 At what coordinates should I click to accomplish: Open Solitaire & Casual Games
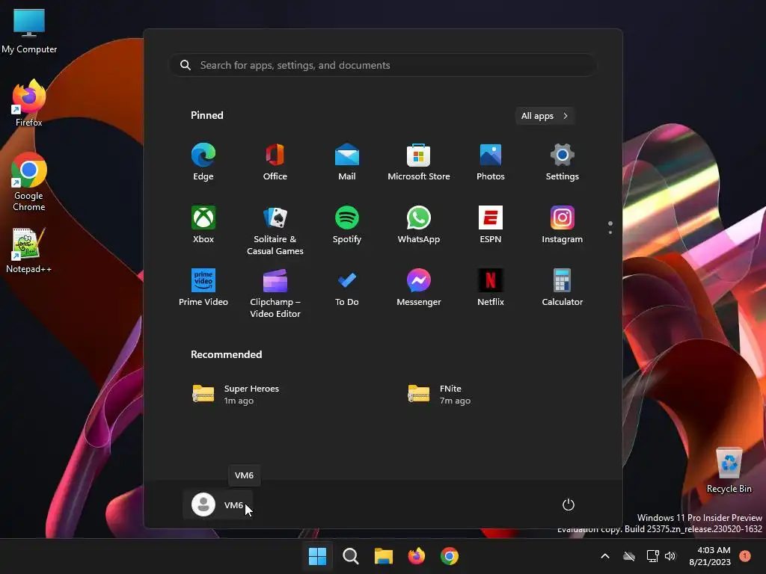coord(275,231)
